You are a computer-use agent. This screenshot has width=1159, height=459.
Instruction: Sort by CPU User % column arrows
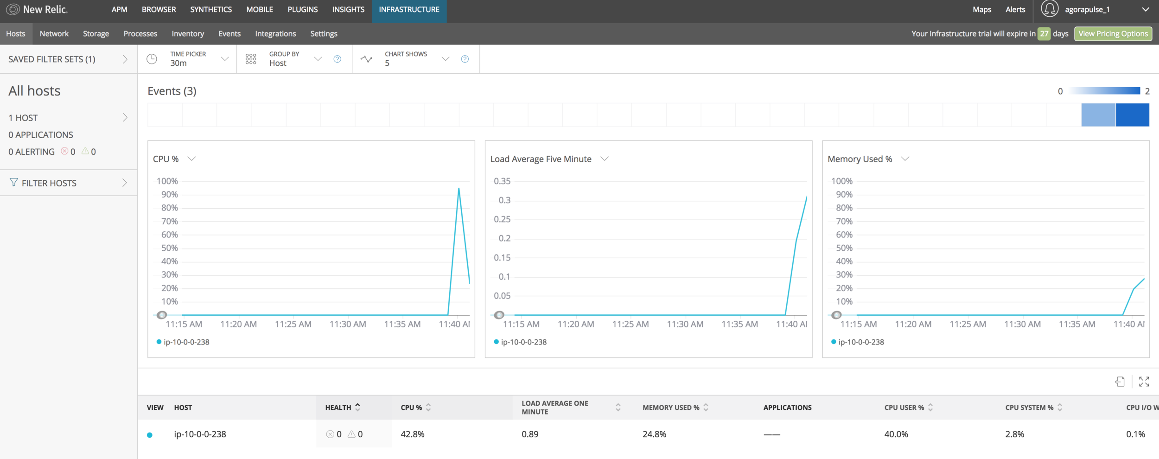coord(930,408)
